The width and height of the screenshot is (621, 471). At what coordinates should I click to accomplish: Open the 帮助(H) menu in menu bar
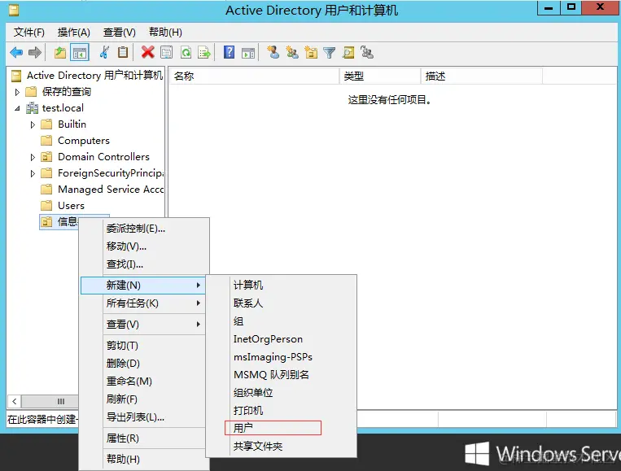click(x=165, y=32)
